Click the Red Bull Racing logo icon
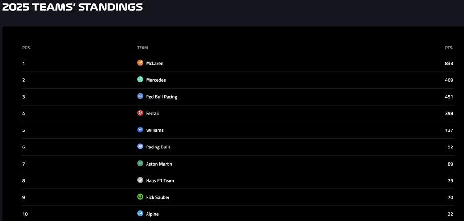 pyautogui.click(x=140, y=96)
